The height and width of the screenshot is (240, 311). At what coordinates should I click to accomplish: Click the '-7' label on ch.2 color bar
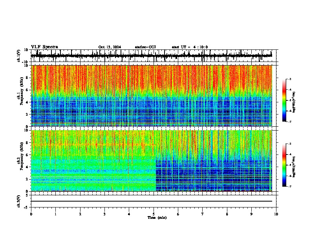(289, 186)
